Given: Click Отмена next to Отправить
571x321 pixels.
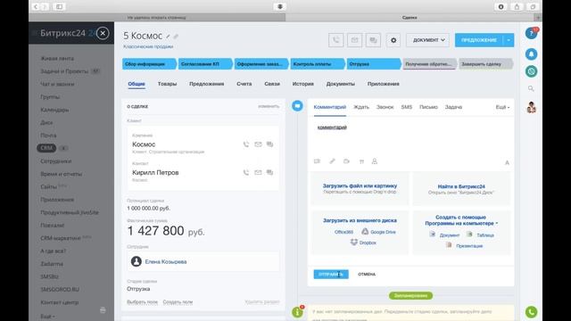Looking at the screenshot, I should (x=367, y=274).
